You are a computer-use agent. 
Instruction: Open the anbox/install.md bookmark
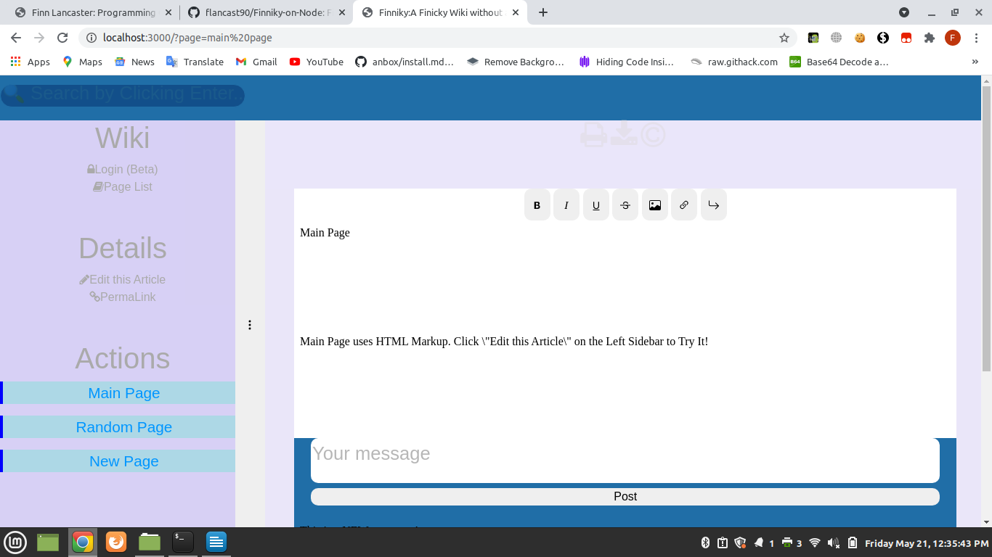(x=404, y=62)
